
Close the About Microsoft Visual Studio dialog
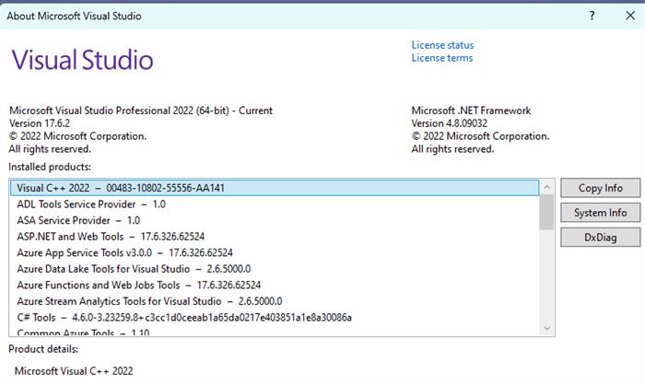coord(629,16)
